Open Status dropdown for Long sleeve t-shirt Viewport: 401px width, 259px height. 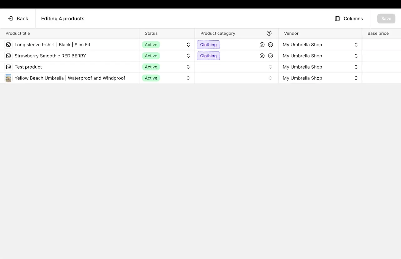click(188, 45)
